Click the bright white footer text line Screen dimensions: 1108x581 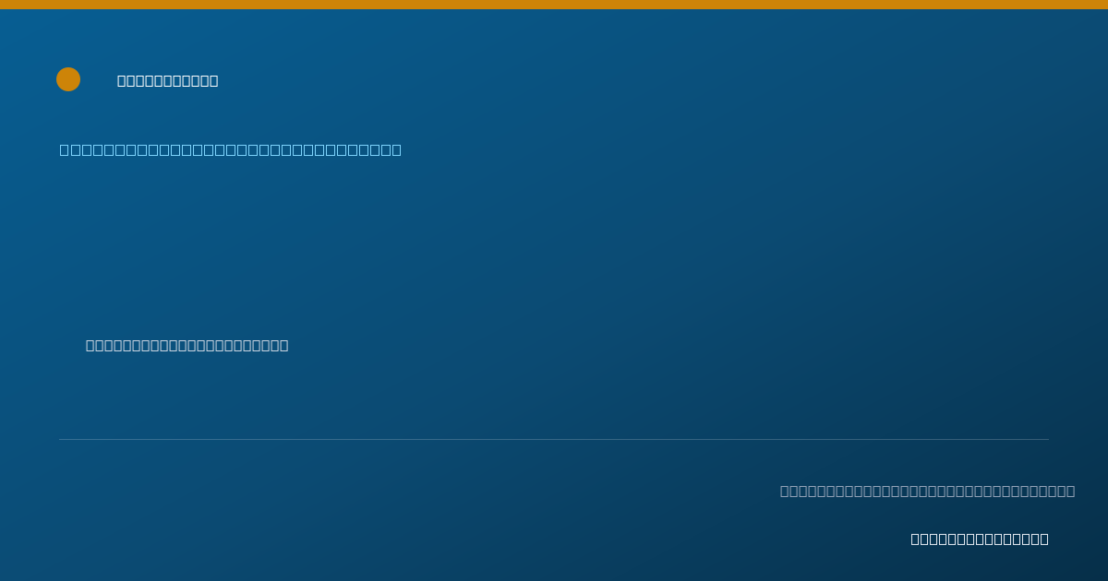pos(980,539)
